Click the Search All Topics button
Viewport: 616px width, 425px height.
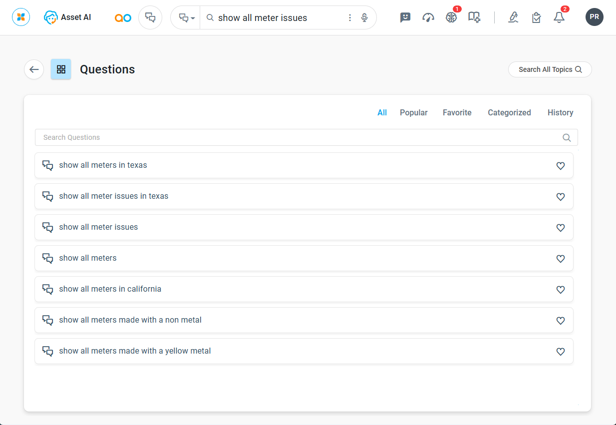tap(550, 69)
